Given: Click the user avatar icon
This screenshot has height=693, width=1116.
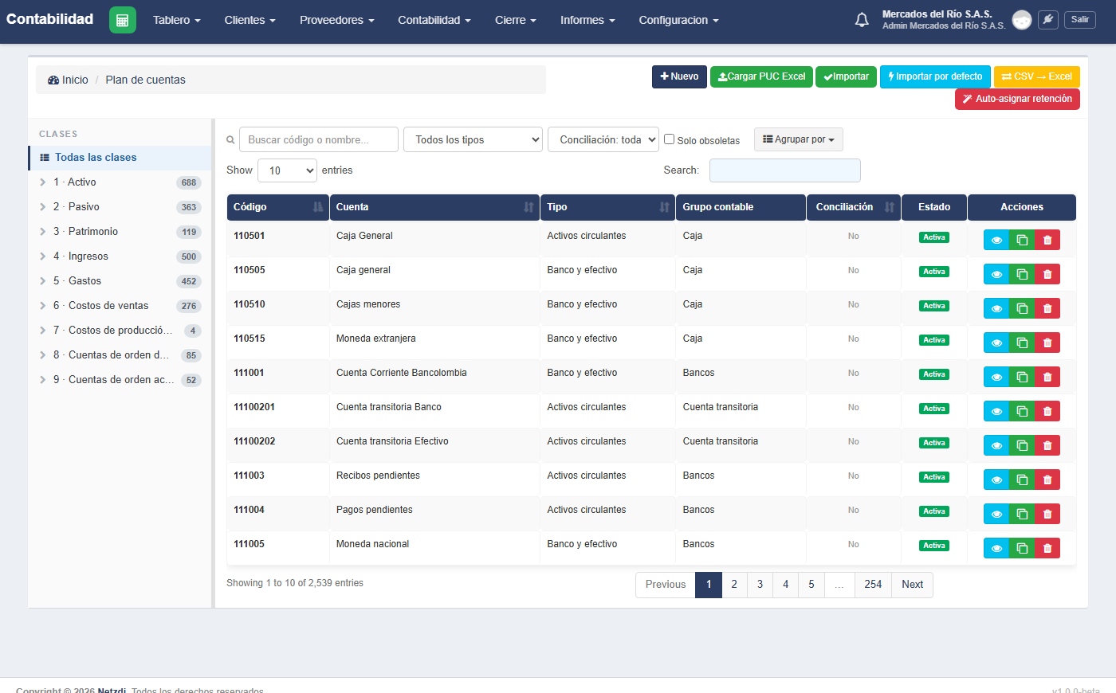Looking at the screenshot, I should pyautogui.click(x=1021, y=20).
